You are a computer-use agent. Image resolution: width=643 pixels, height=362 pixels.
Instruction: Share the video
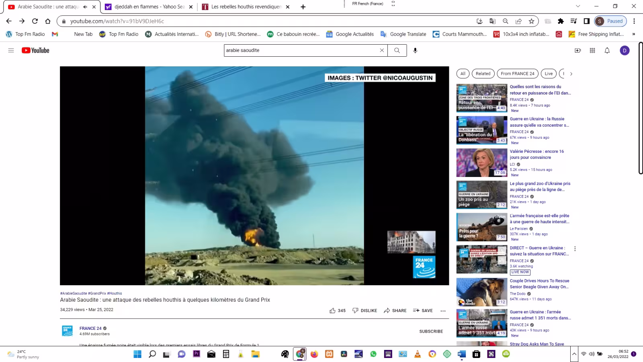click(x=395, y=311)
